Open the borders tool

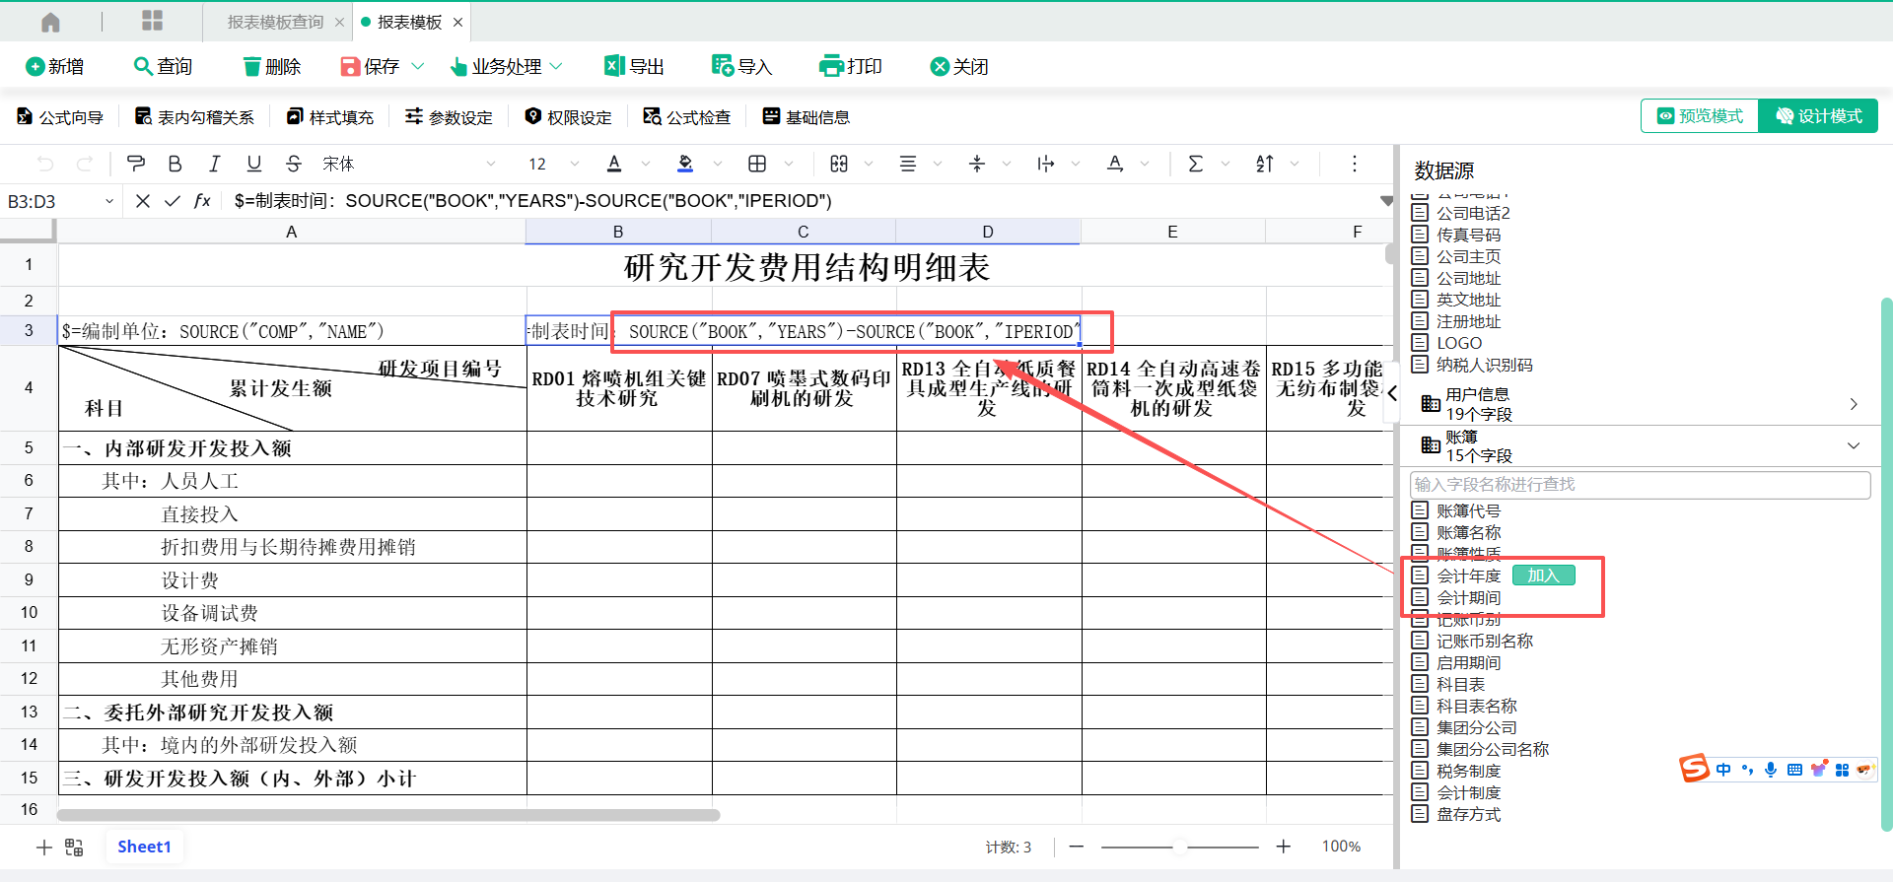point(757,164)
